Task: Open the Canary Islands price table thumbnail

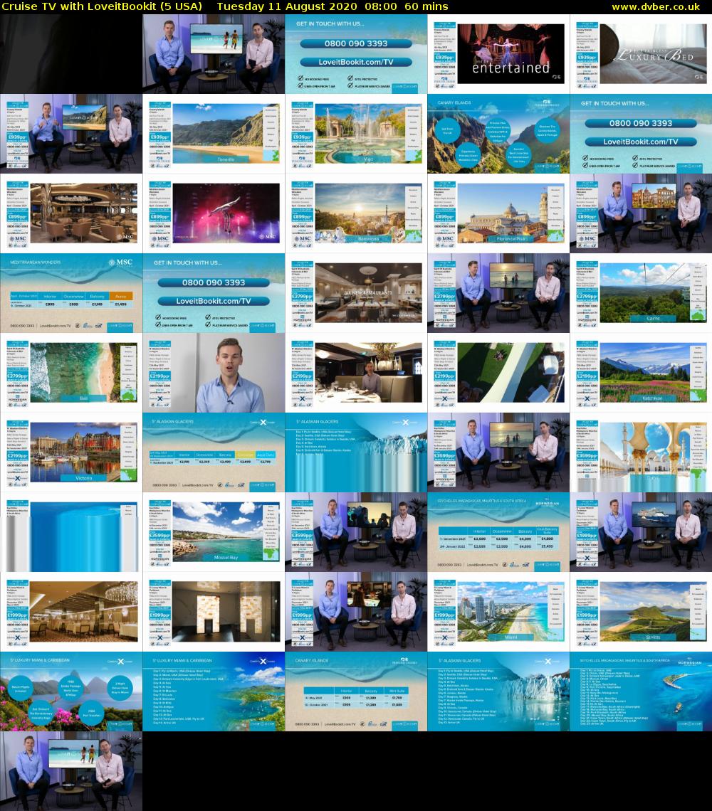Action: (x=356, y=691)
